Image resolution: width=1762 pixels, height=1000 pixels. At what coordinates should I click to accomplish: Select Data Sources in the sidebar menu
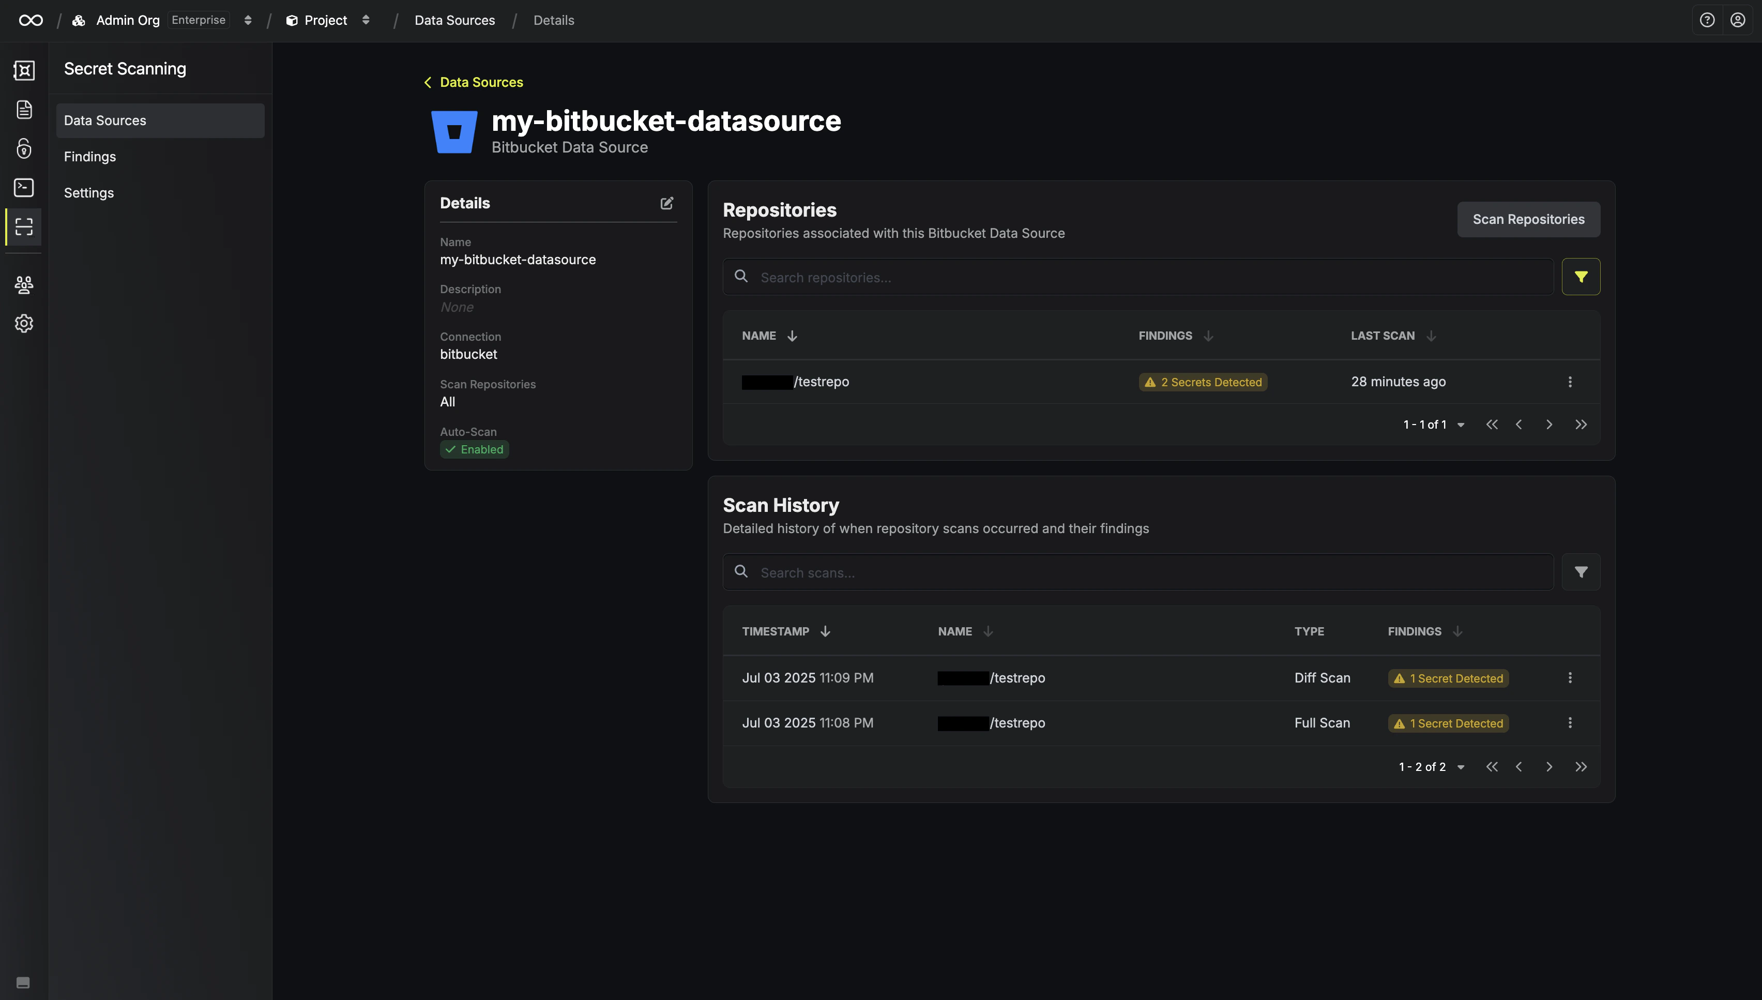[x=160, y=120]
